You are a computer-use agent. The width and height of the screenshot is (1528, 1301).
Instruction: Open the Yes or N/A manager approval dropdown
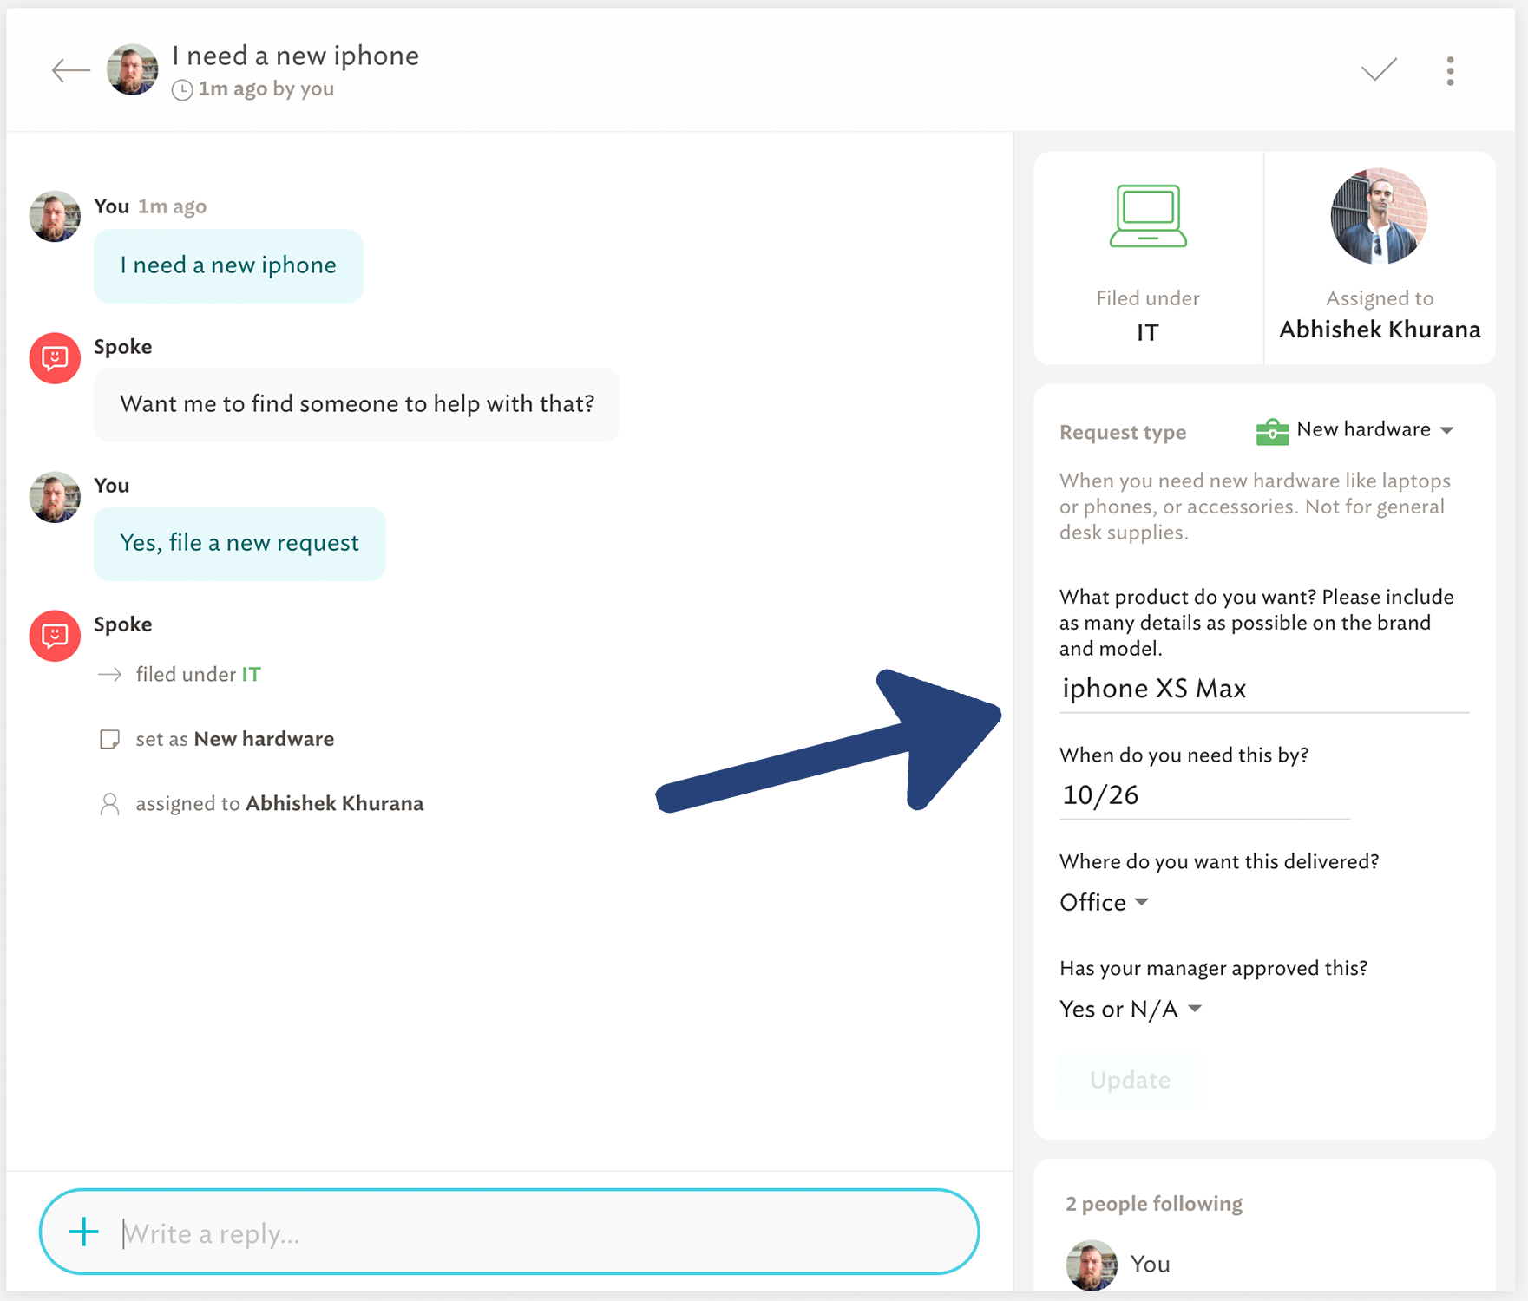pos(1131,1009)
